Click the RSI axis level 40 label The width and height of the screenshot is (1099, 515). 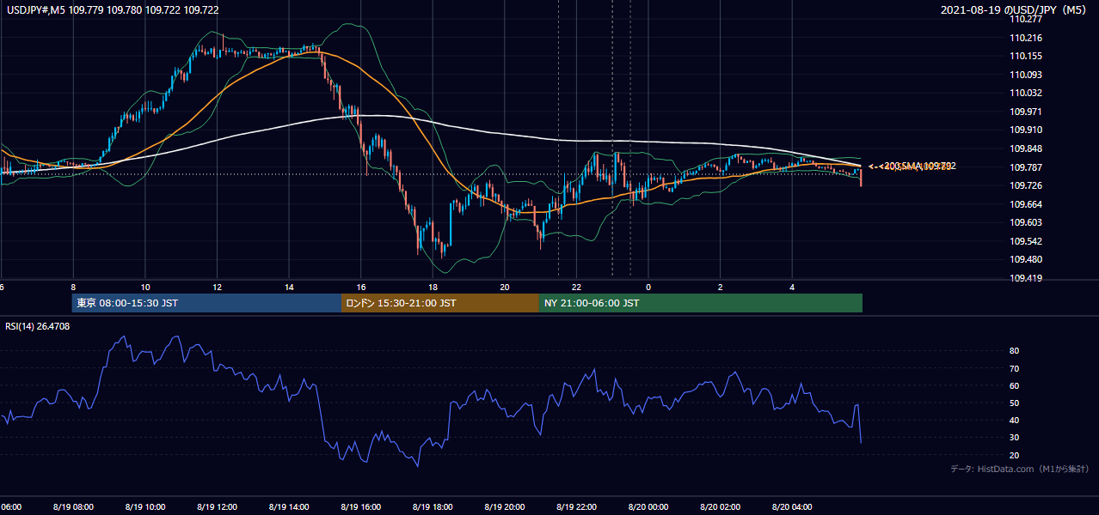point(1014,420)
